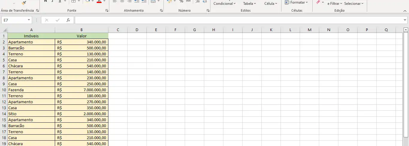This screenshot has height=146, width=409.
Task: Open Número group dialog launcher
Action: click(208, 10)
